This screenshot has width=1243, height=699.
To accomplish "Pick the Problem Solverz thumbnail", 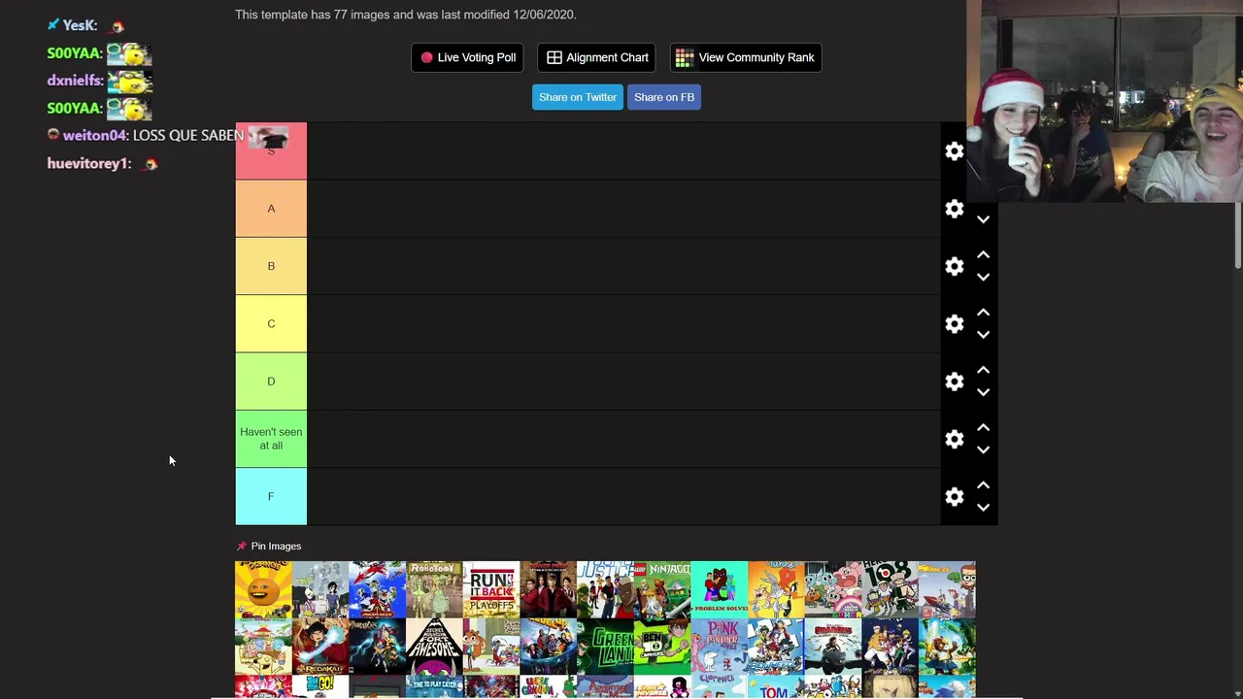I will pyautogui.click(x=720, y=589).
